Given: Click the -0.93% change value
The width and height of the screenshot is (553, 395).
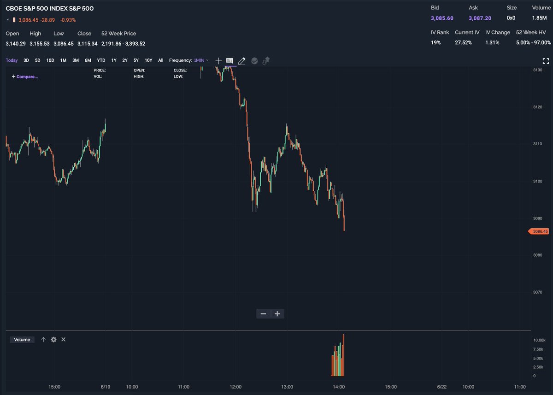Looking at the screenshot, I should [68, 20].
